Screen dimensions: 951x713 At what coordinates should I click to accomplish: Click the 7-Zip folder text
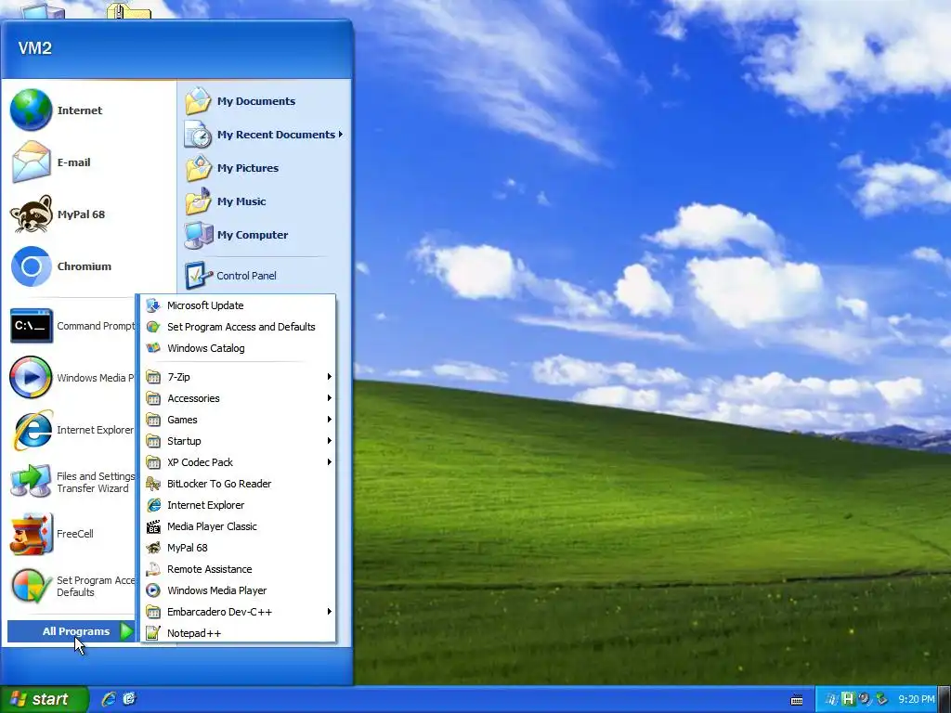click(178, 377)
